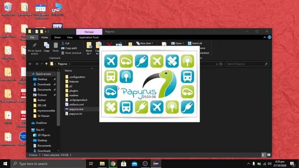Click Select all in ribbon
299x168 pixels.
click(x=195, y=43)
